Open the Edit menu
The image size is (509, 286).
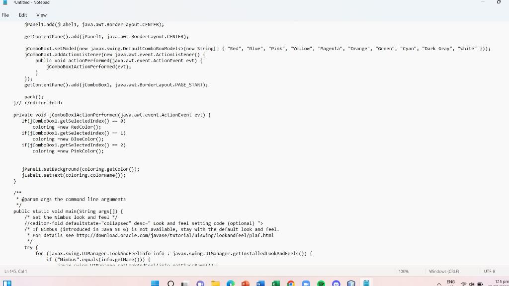point(22,15)
